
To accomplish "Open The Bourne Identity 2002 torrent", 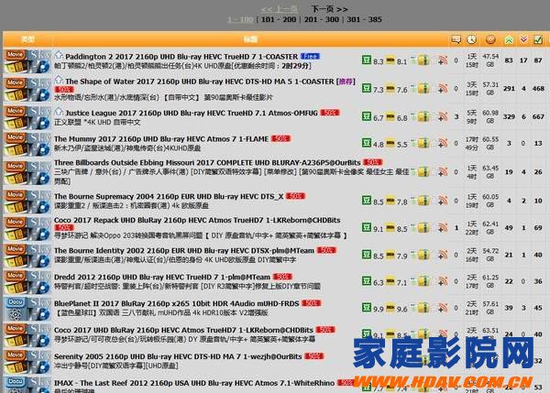I will coord(184,250).
